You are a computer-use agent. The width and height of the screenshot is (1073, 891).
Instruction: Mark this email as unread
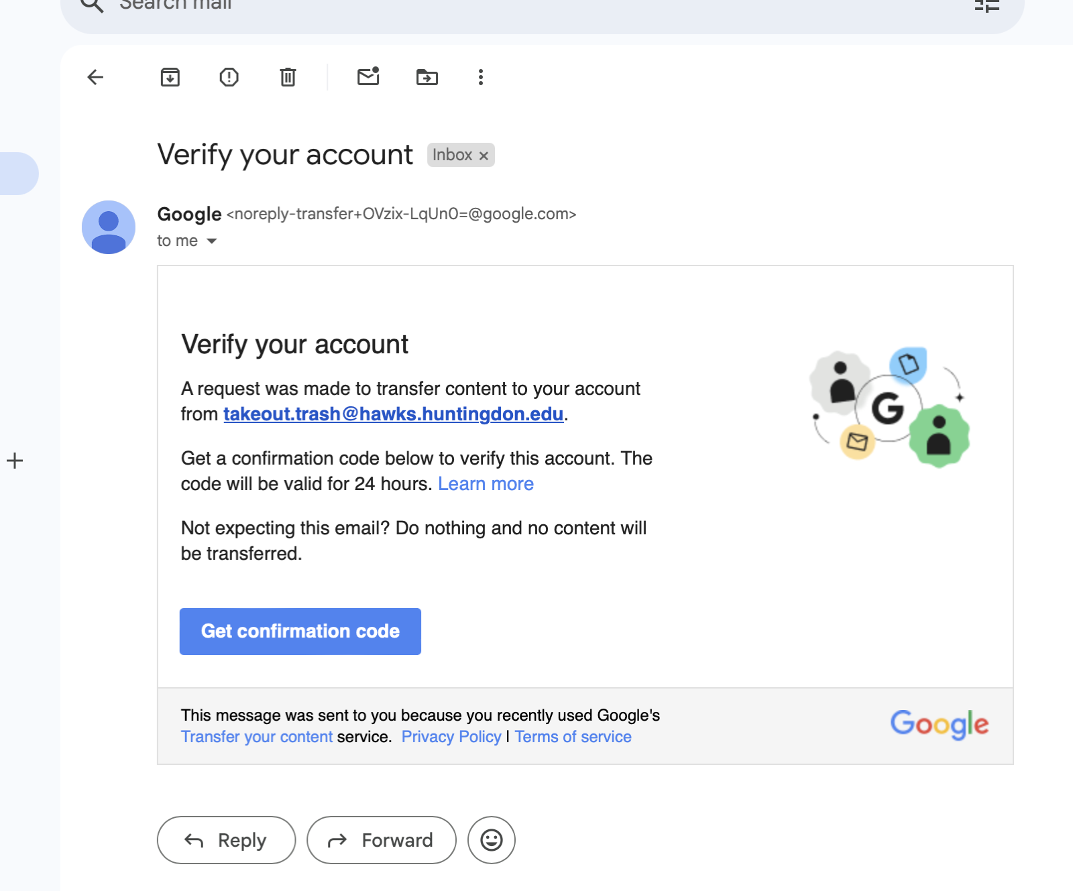point(368,76)
